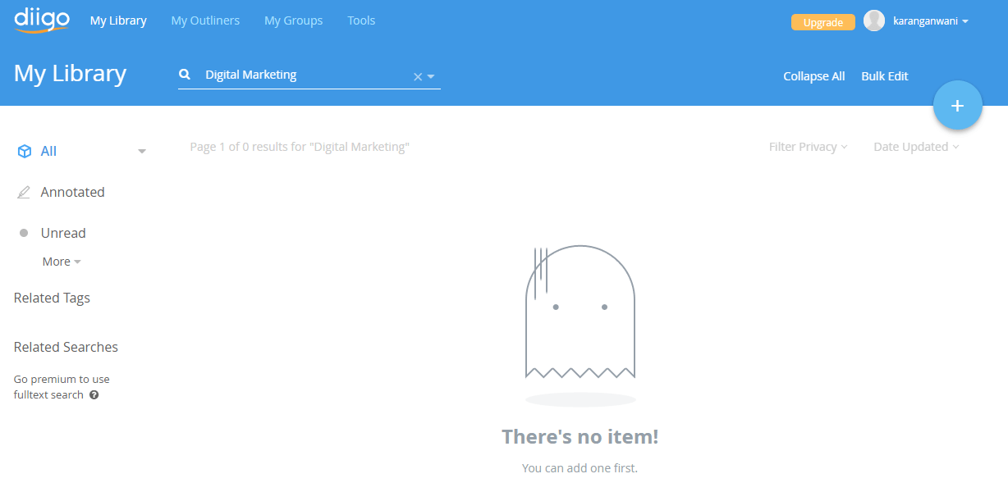Open the karanganwani account menu
The width and height of the screenshot is (1008, 492).
930,21
